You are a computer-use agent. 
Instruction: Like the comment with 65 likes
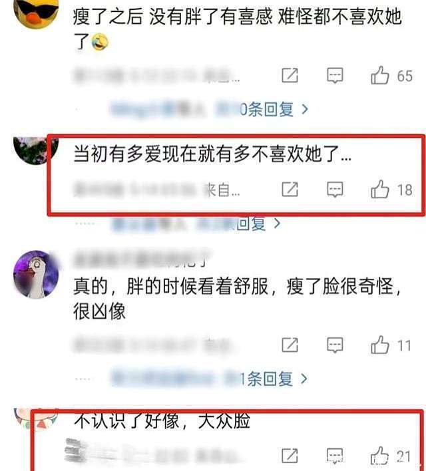click(x=380, y=75)
